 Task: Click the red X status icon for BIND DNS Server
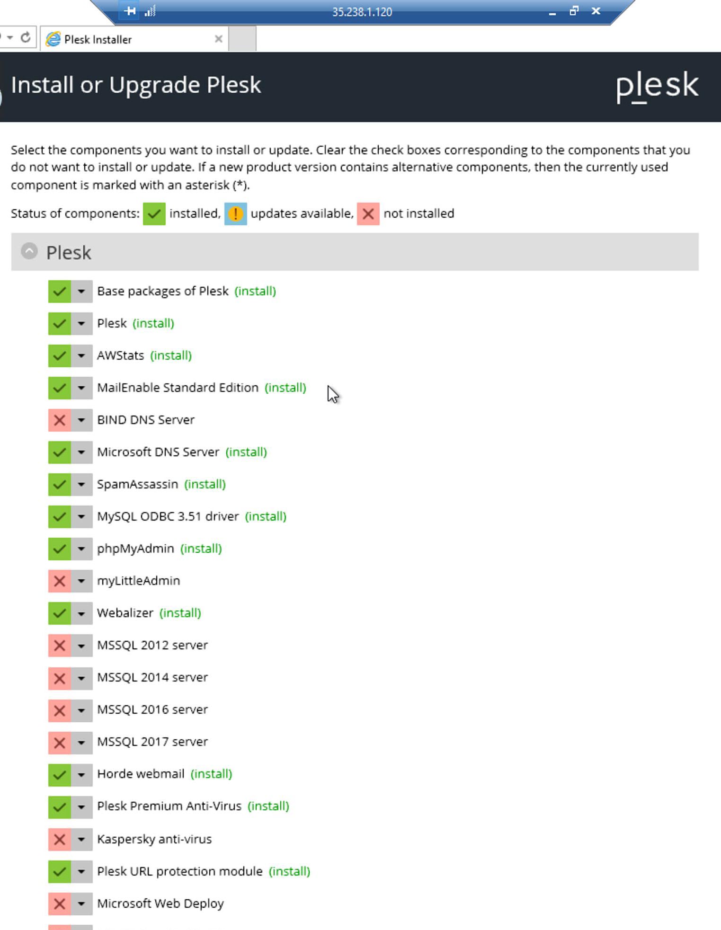(60, 420)
